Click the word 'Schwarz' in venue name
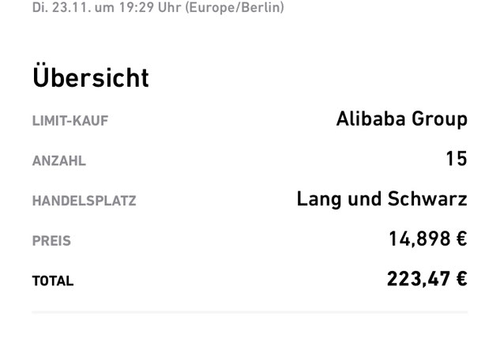This screenshot has width=500, height=339. [x=427, y=199]
